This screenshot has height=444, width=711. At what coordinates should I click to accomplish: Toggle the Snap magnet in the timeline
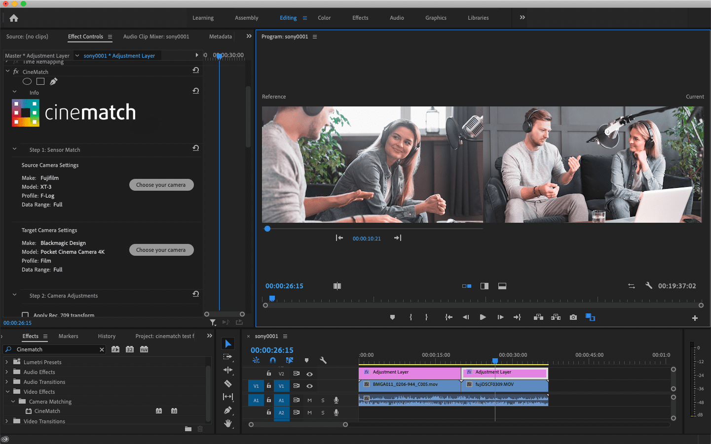[272, 360]
